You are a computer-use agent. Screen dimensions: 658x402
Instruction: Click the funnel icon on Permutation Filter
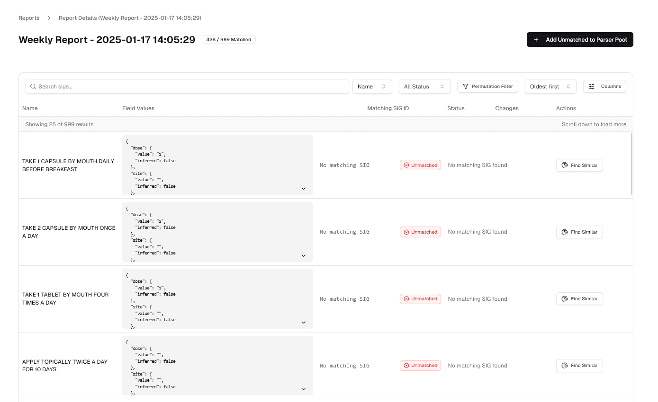click(467, 86)
